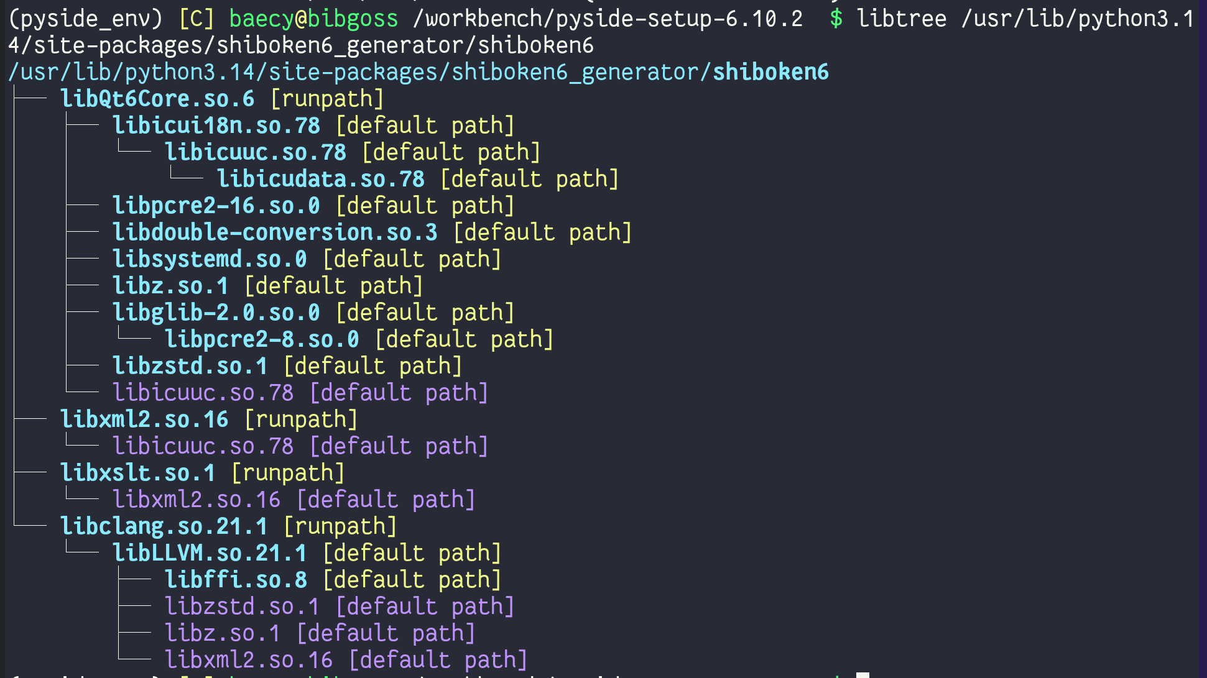This screenshot has height=678, width=1207.
Task: Click [runpath] beside libQt6Core.so.6
Action: [327, 99]
